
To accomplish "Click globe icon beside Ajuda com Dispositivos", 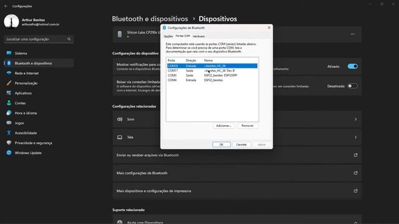I will pyautogui.click(x=120, y=222).
